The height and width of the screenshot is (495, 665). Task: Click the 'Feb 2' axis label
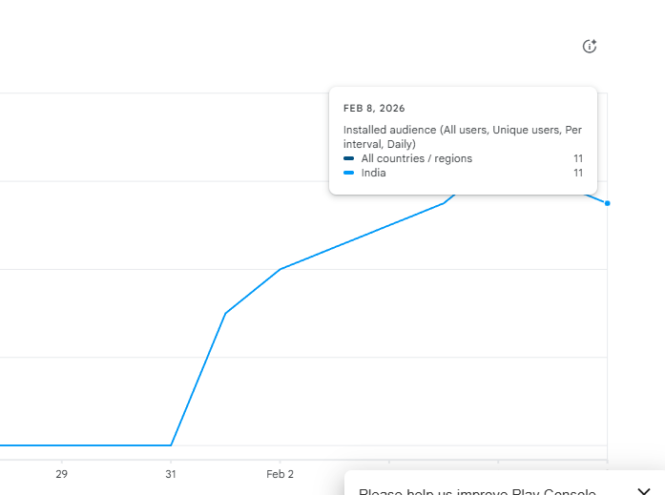(280, 474)
